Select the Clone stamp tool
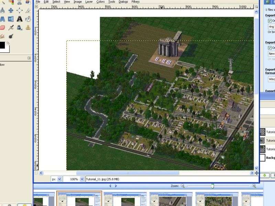275x206 pixels. tap(28, 27)
